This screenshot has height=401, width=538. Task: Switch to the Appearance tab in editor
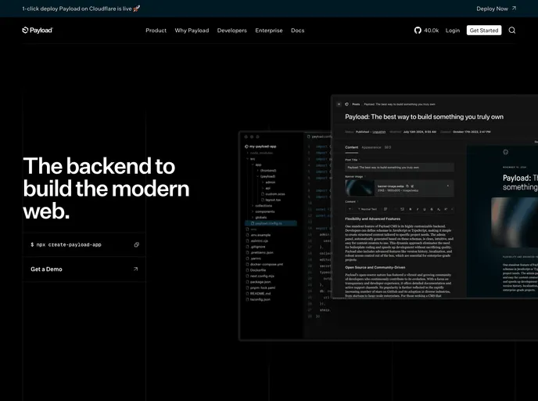(x=371, y=147)
